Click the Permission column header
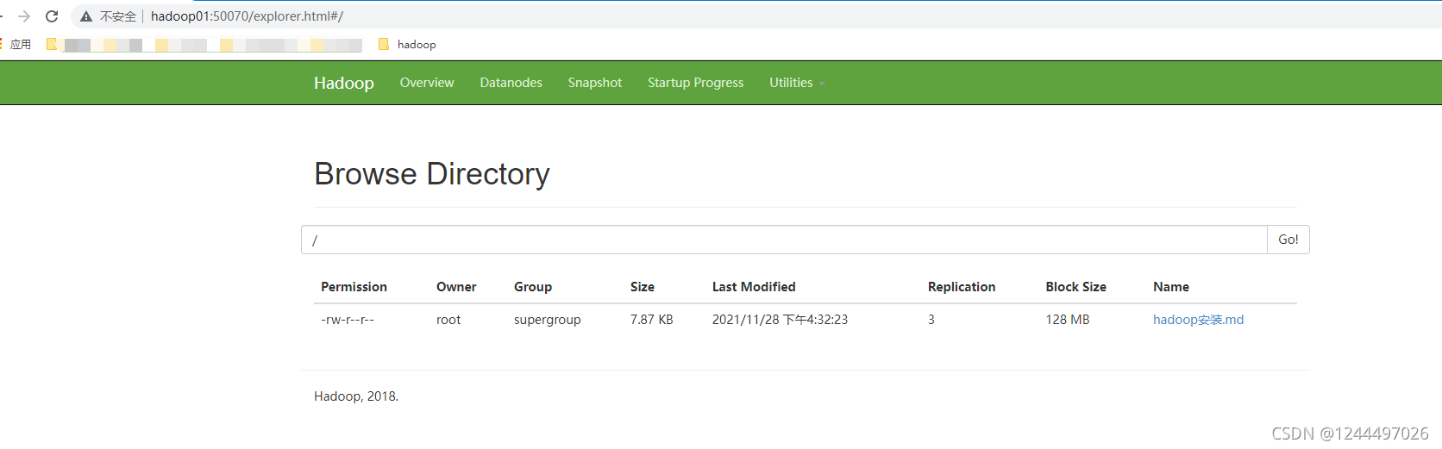Screen dimensions: 1442x449 pos(354,287)
